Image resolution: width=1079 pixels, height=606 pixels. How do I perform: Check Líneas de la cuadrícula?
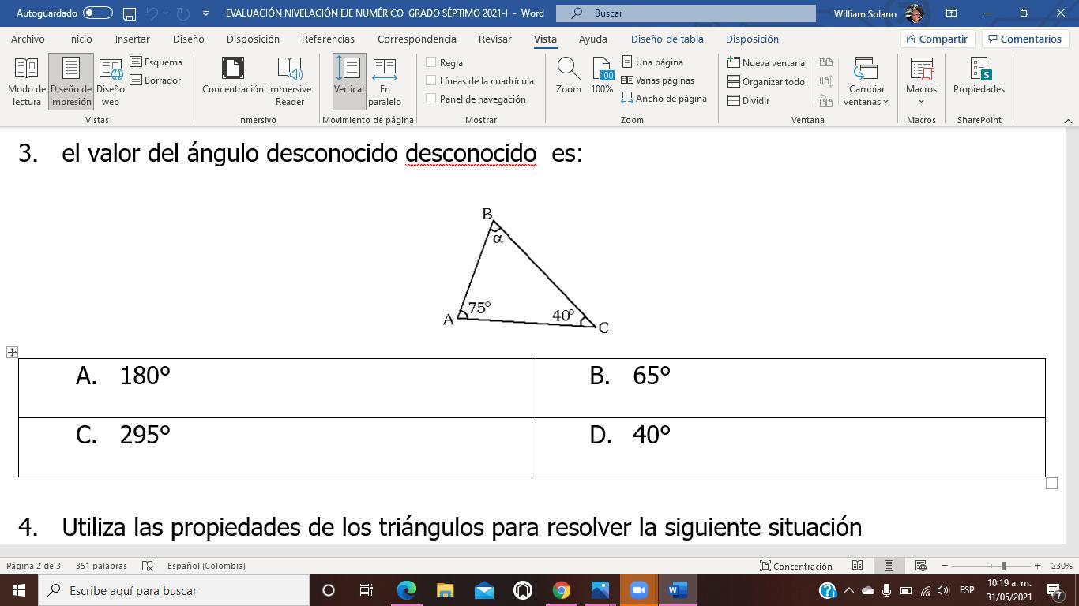pyautogui.click(x=431, y=80)
